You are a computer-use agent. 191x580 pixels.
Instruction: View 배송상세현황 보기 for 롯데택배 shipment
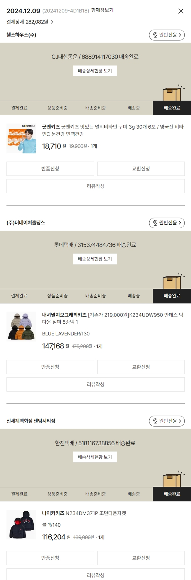pyautogui.click(x=95, y=259)
